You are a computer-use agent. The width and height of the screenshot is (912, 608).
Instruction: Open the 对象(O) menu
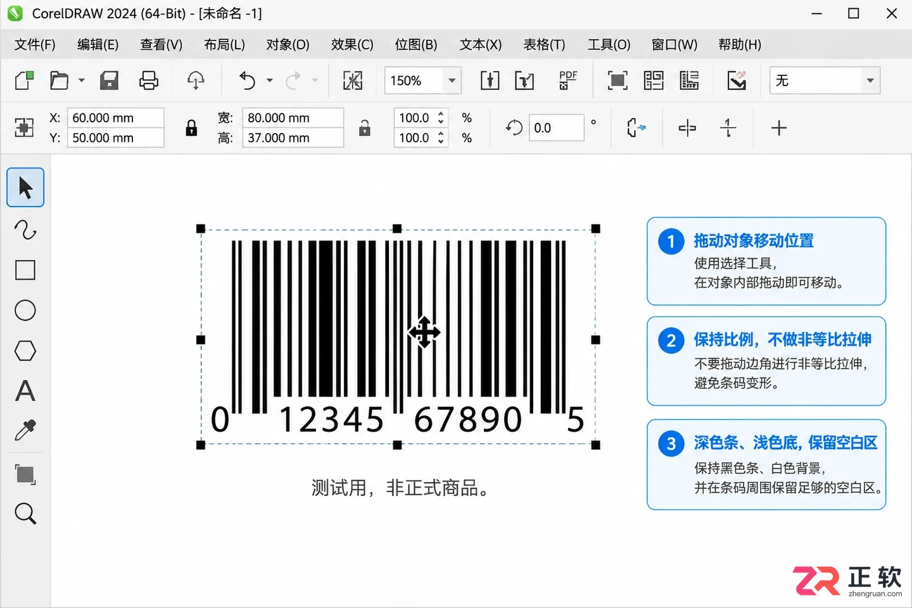click(288, 44)
